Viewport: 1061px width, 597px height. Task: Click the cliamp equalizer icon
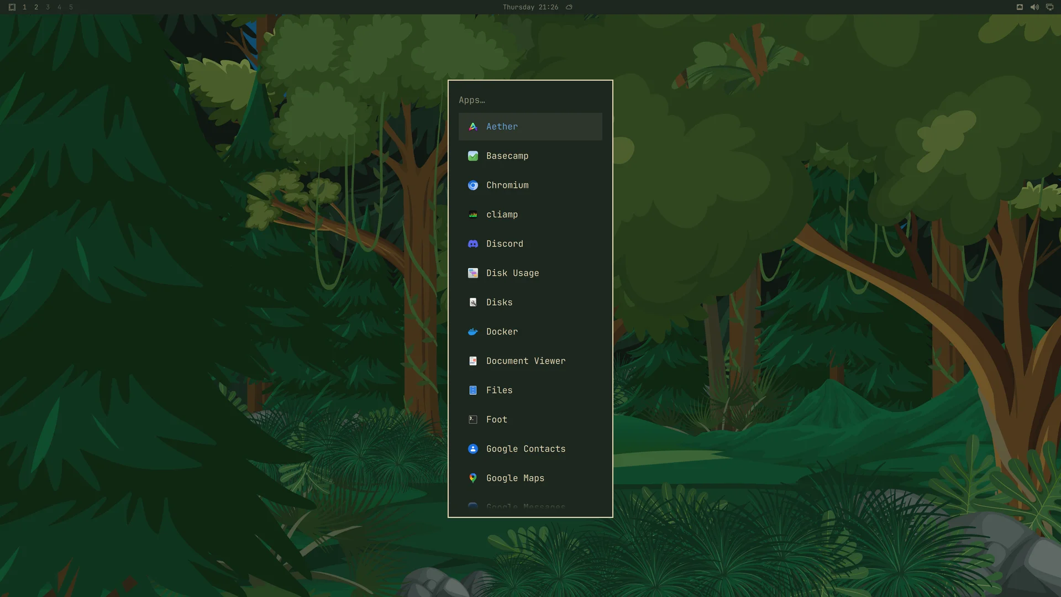click(473, 214)
